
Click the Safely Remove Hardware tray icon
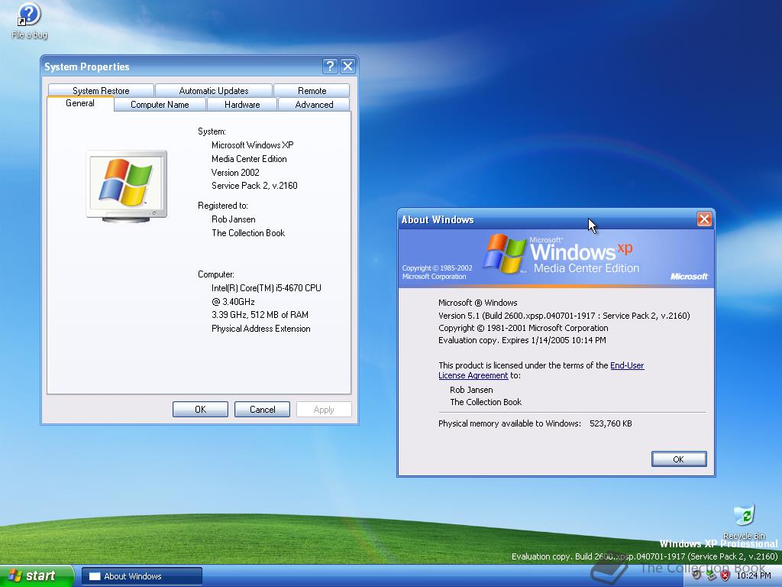(x=711, y=576)
